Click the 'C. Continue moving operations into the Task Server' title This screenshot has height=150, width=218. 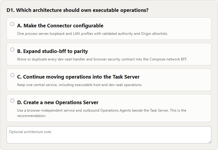78,77
